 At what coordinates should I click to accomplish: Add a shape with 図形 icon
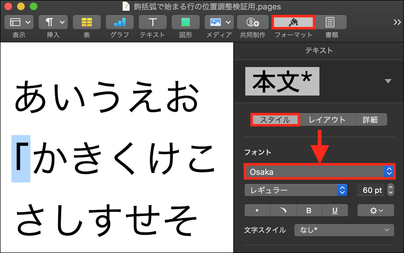tap(186, 22)
